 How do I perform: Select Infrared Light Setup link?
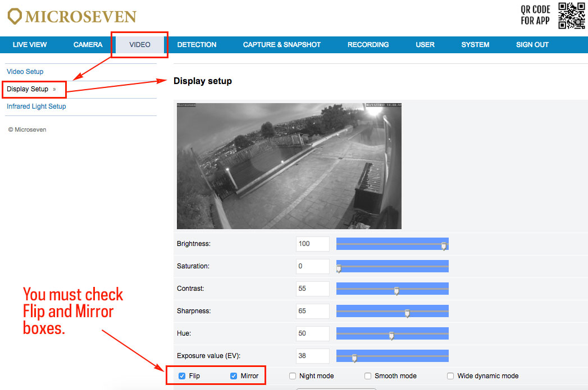37,106
